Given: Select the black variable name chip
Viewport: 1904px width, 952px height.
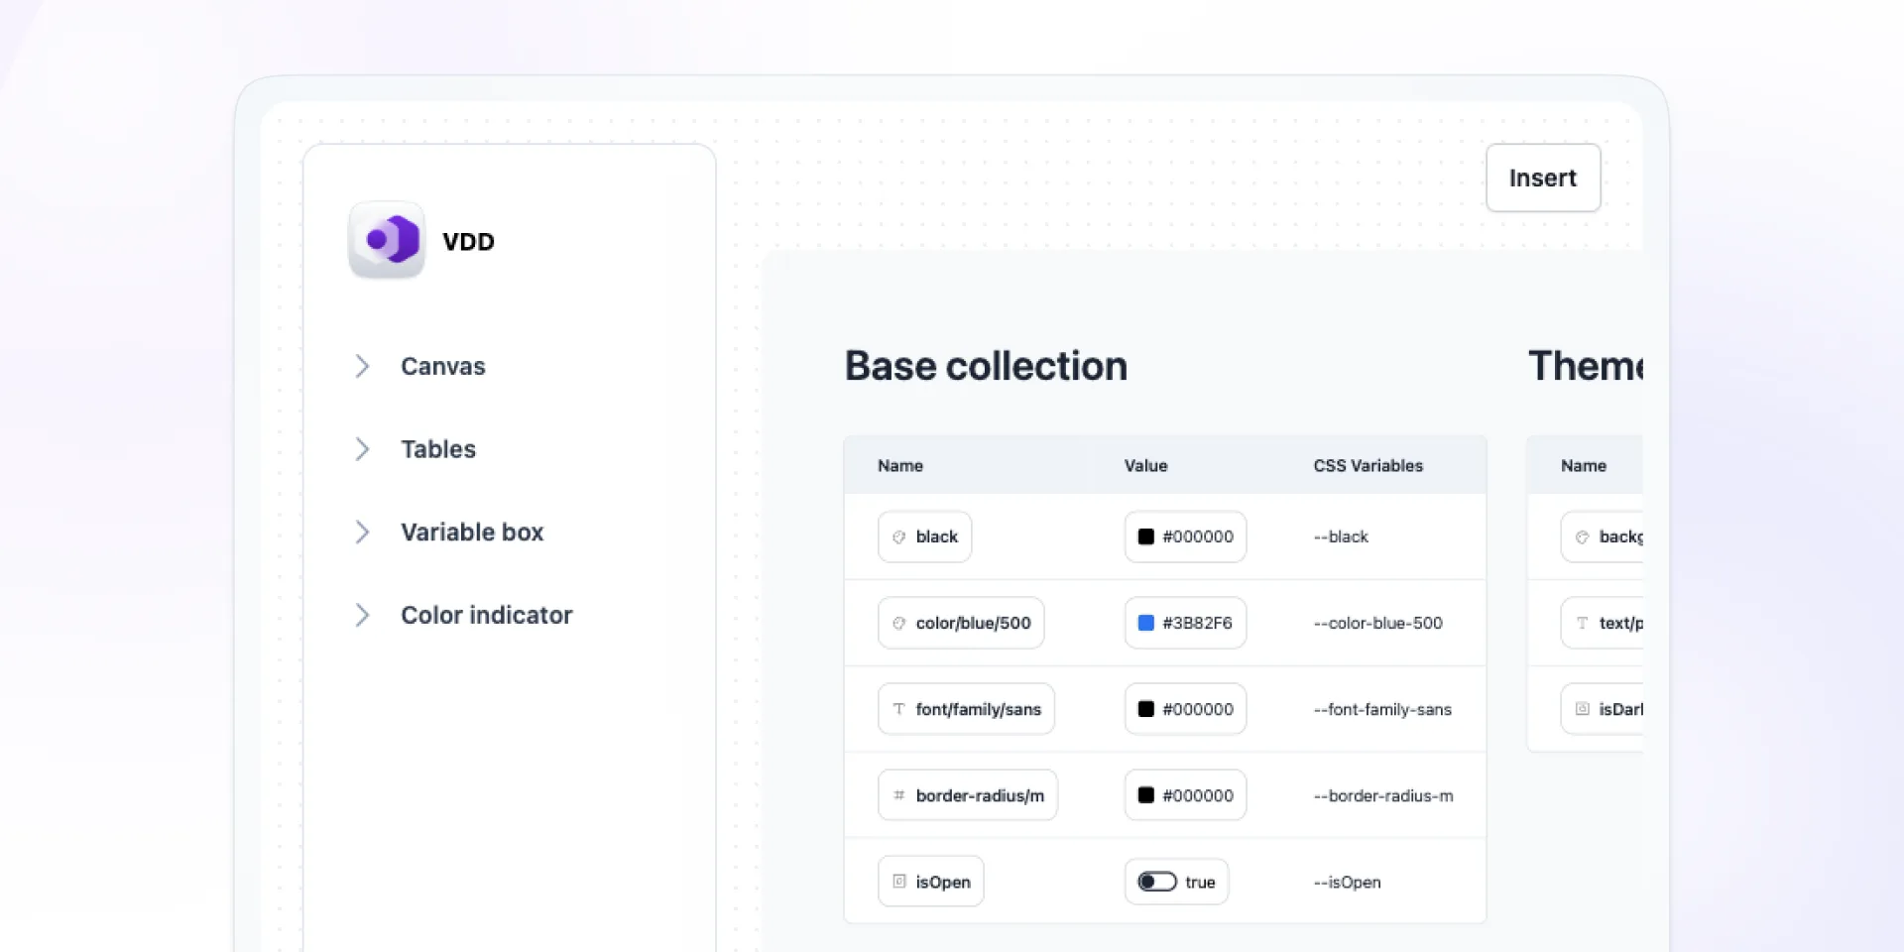Looking at the screenshot, I should (x=924, y=536).
